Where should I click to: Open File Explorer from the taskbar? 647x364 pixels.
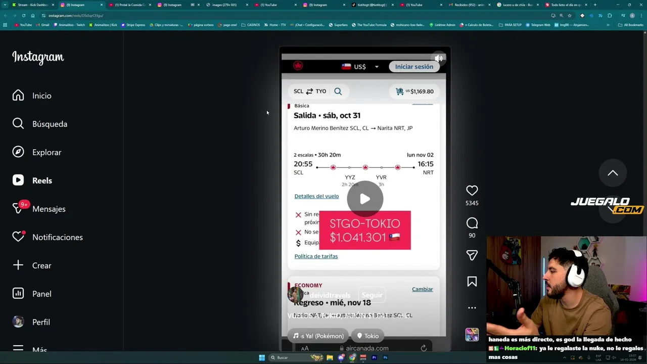330,357
